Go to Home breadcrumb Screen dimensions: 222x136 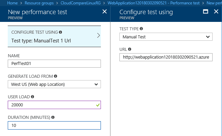pos(12,3)
